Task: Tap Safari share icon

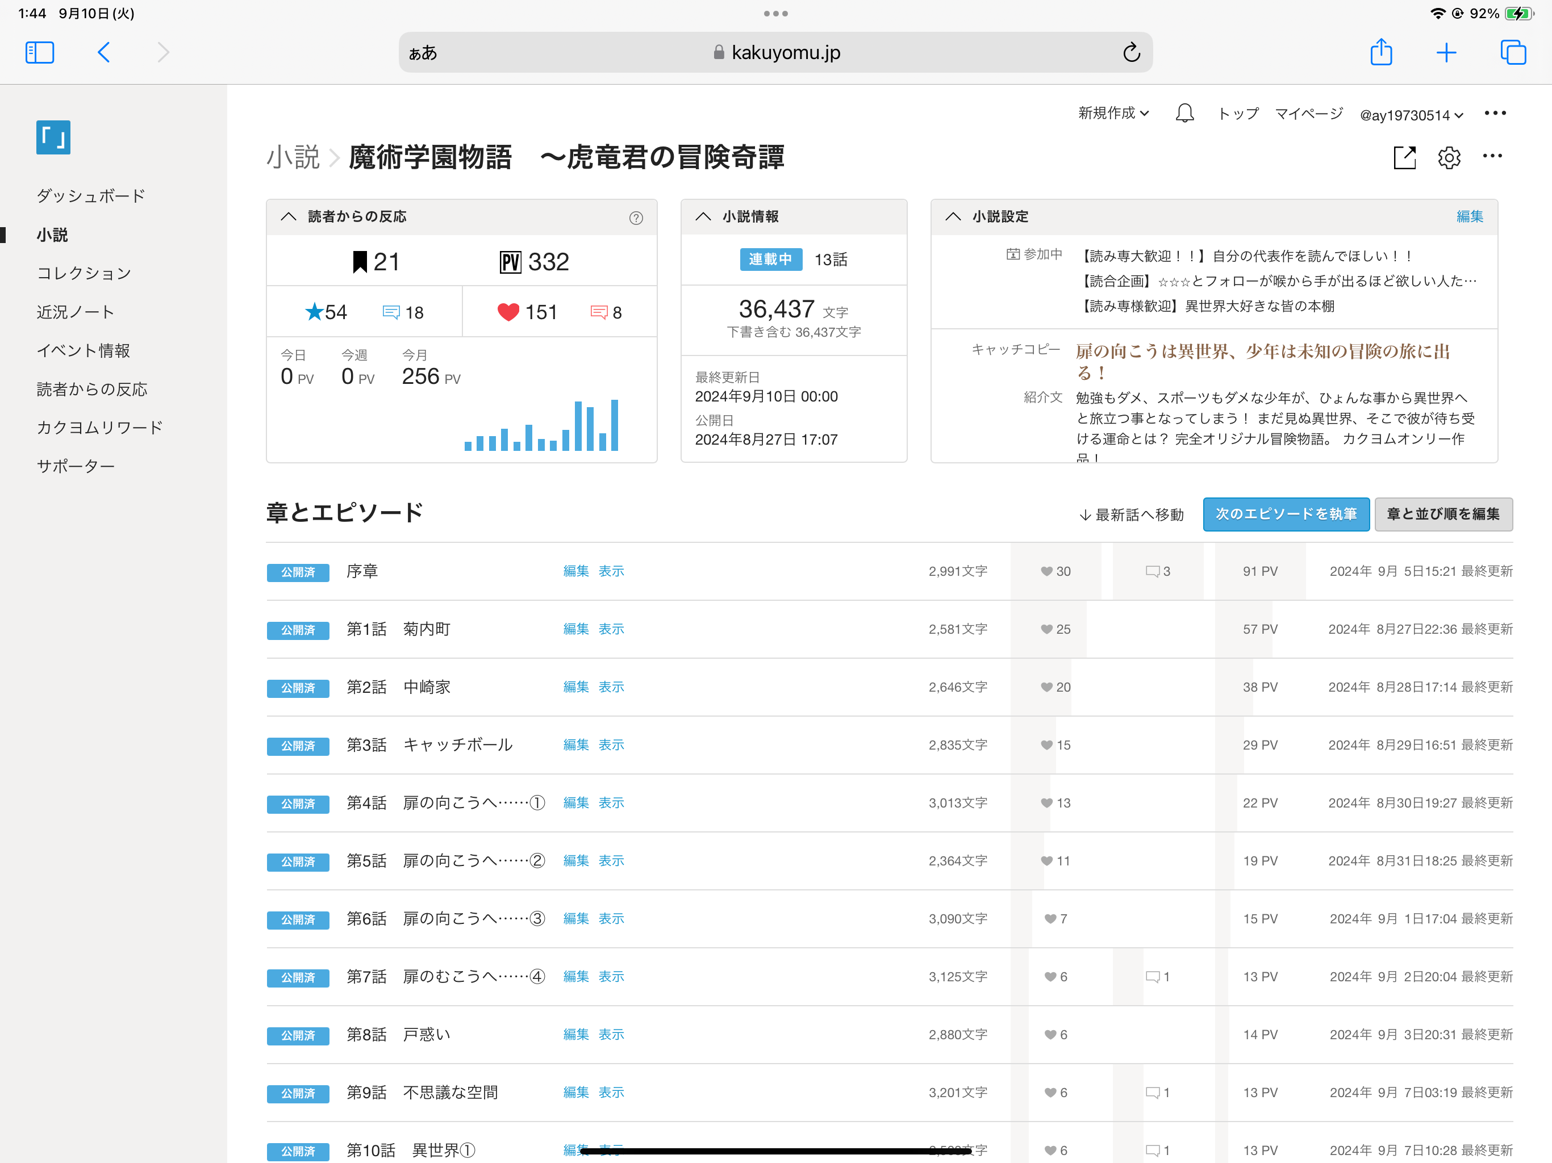Action: pyautogui.click(x=1381, y=53)
